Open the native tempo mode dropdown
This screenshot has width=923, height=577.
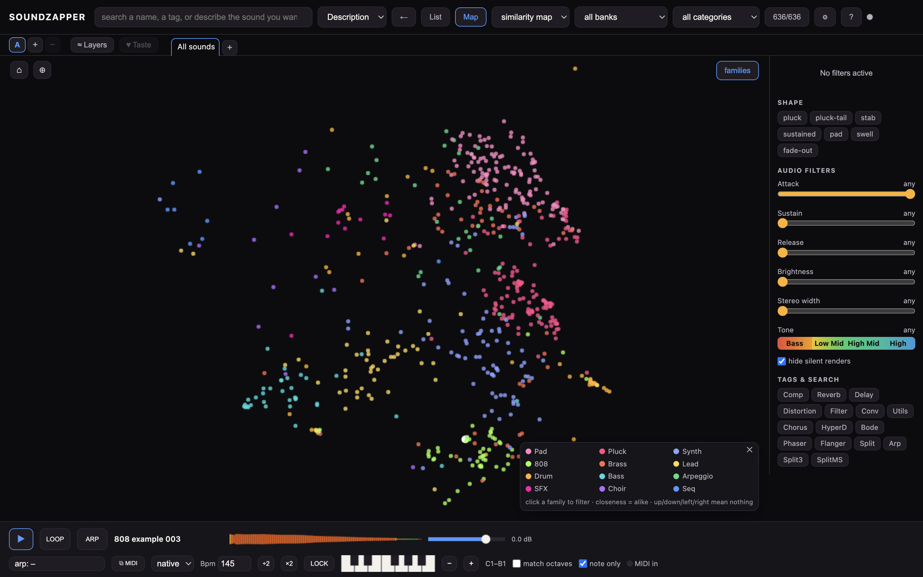(172, 563)
